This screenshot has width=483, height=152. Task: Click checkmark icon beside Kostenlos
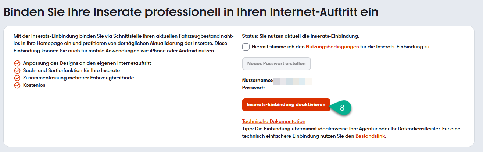pos(17,85)
